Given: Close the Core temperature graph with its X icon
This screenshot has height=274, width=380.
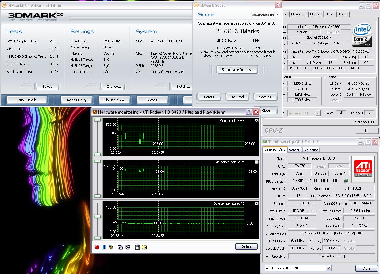Looking at the screenshot, I should click(x=256, y=203).
